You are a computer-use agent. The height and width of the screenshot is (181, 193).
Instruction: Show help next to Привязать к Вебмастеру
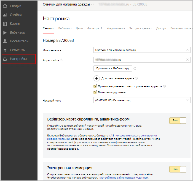135,68
